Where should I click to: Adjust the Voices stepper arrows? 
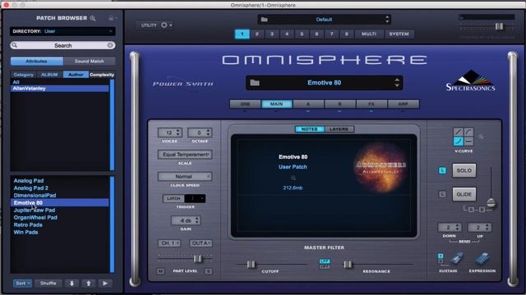coord(178,133)
